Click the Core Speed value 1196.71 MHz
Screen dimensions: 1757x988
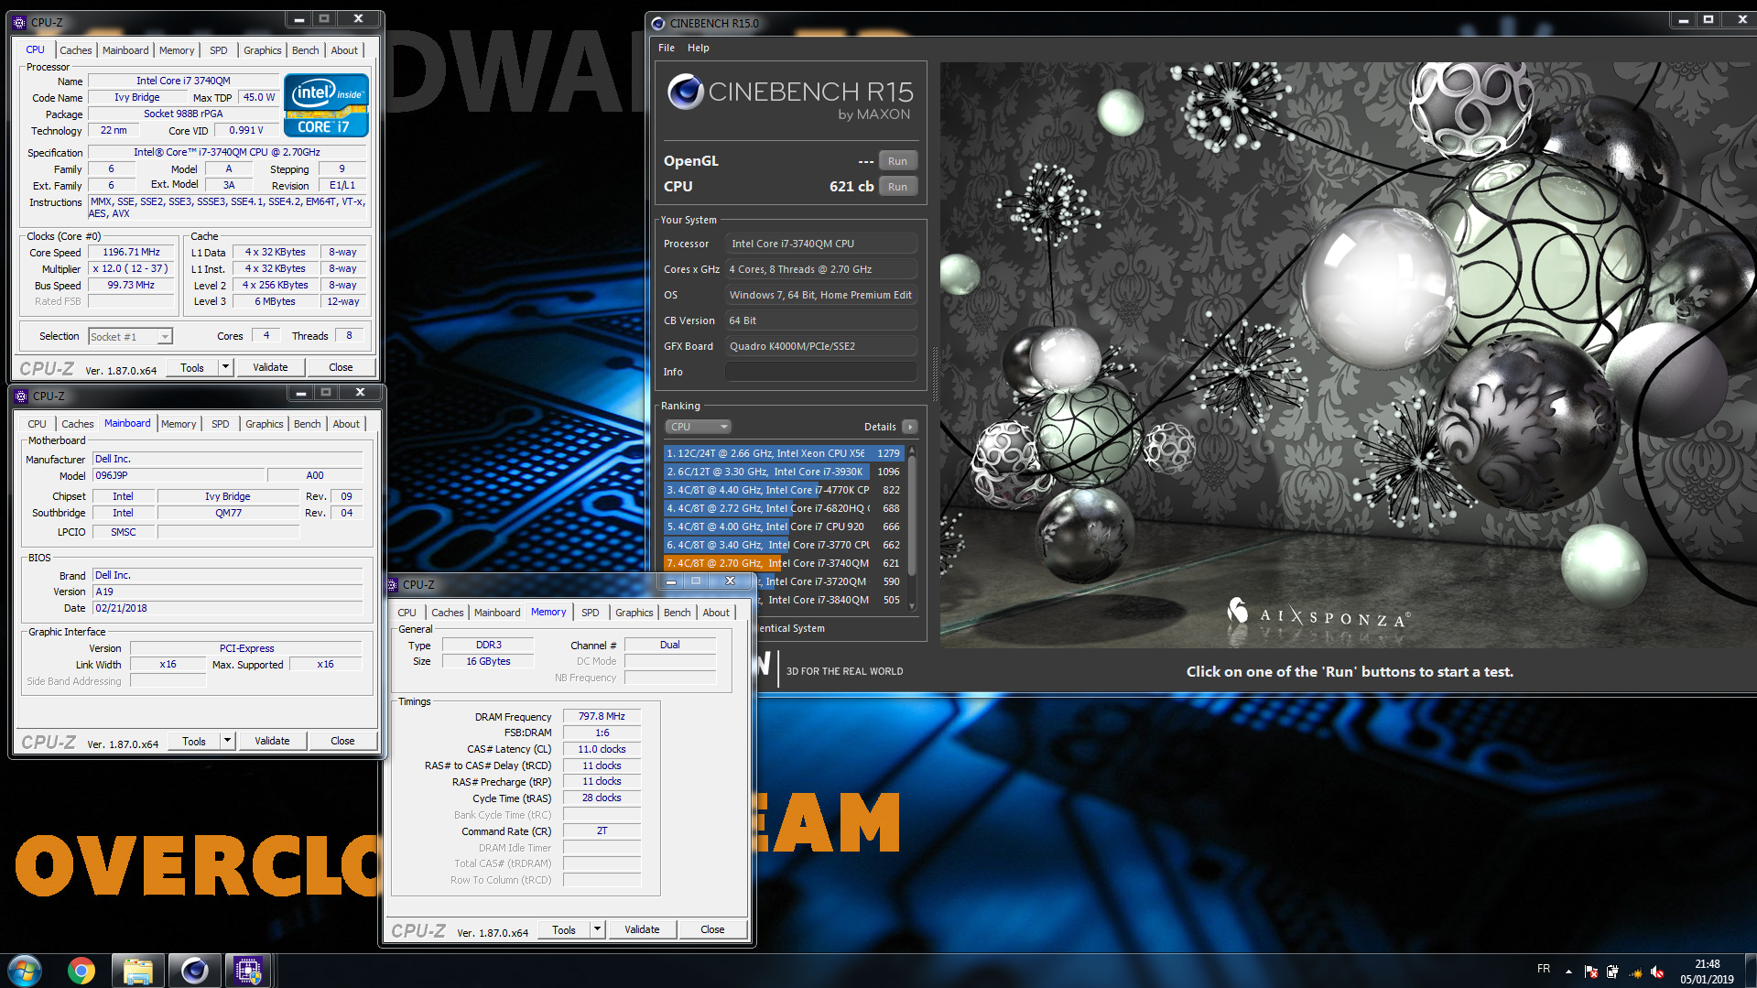[x=131, y=252]
